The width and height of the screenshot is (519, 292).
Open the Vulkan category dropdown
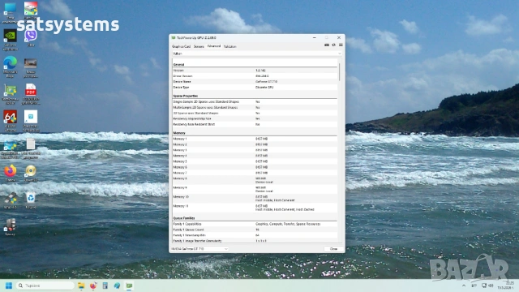(x=256, y=54)
